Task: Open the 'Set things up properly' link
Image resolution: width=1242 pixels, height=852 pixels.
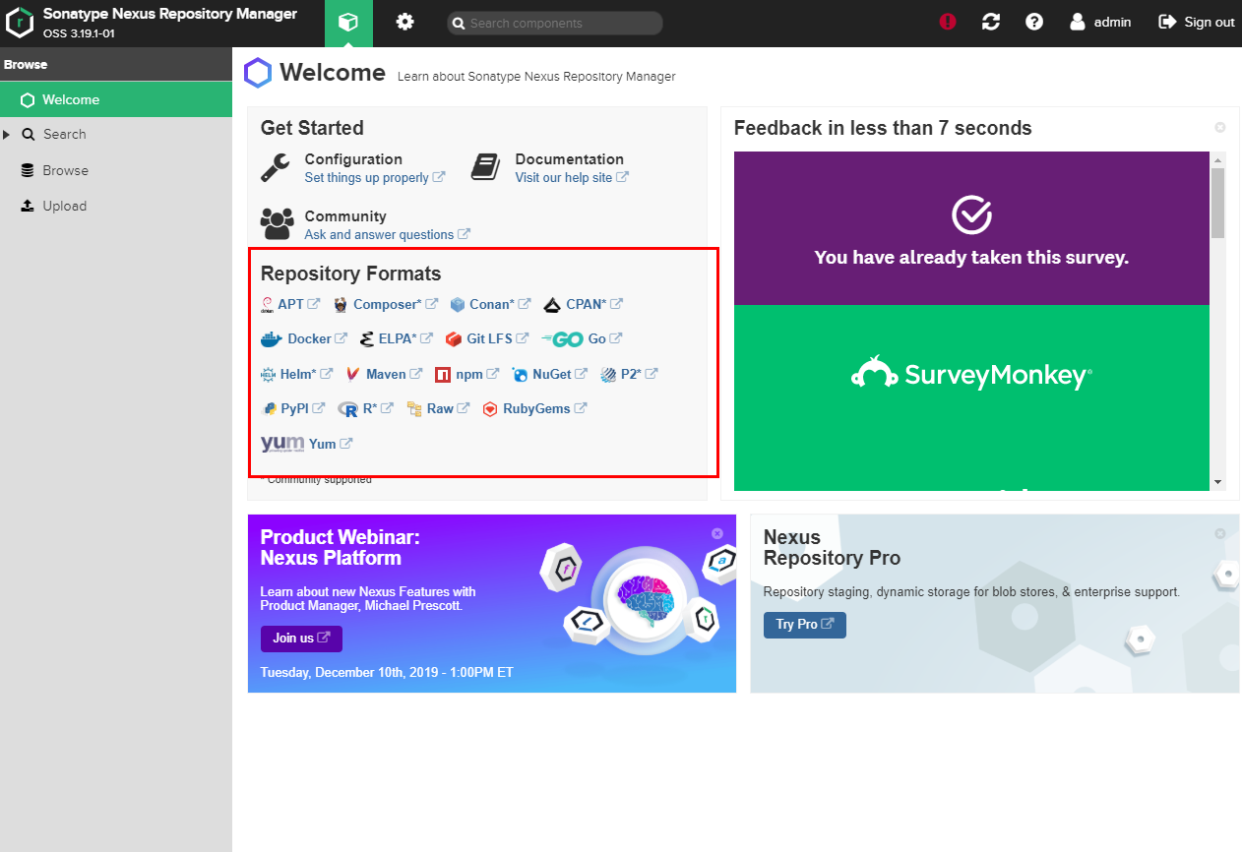Action: point(375,177)
